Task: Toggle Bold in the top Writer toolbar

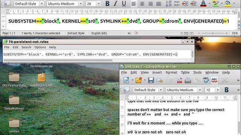Action: coord(107,3)
